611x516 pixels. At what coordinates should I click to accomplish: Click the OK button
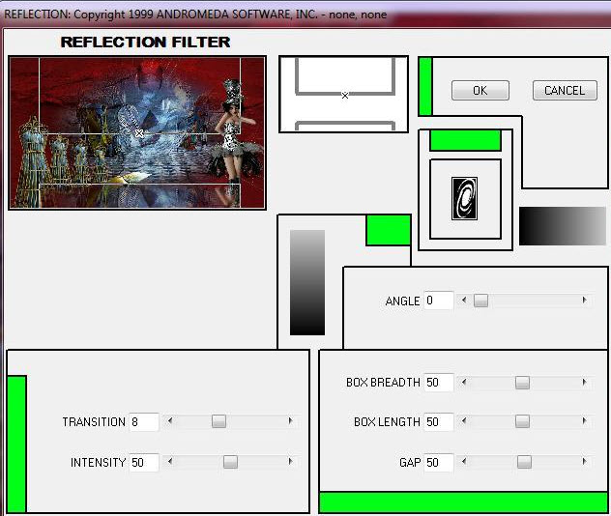[x=480, y=91]
